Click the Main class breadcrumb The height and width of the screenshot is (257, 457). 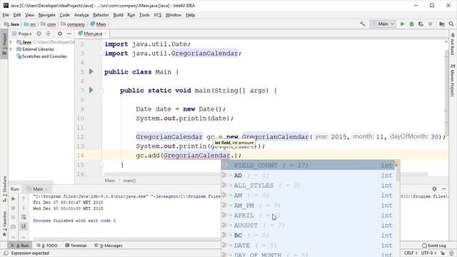99,24
